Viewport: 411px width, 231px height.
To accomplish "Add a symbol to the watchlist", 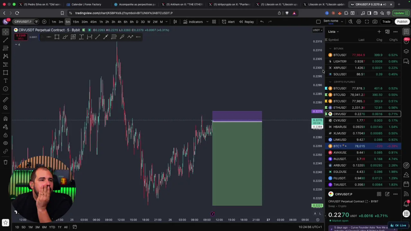I will pos(379,31).
